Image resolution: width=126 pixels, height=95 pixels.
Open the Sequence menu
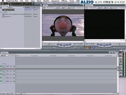(55, 1)
